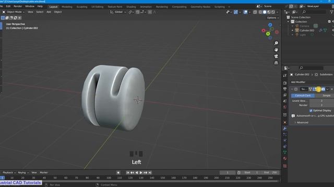Viewport: 334px width, 187px height.
Task: Open the viewport Options dropdown
Action: tap(272, 18)
